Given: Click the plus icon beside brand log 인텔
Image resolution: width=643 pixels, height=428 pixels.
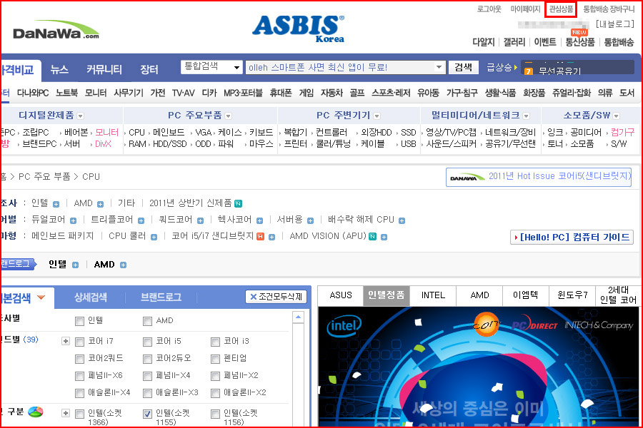Looking at the screenshot, I should tap(76, 265).
